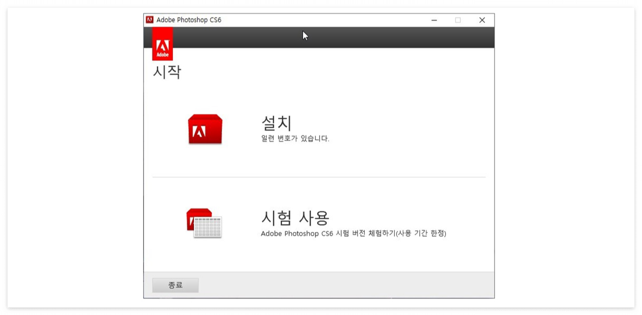Click the Adobe Photoshop CS6 시험 버전 체험하기 text
This screenshot has height=315, width=642.
[x=353, y=233]
